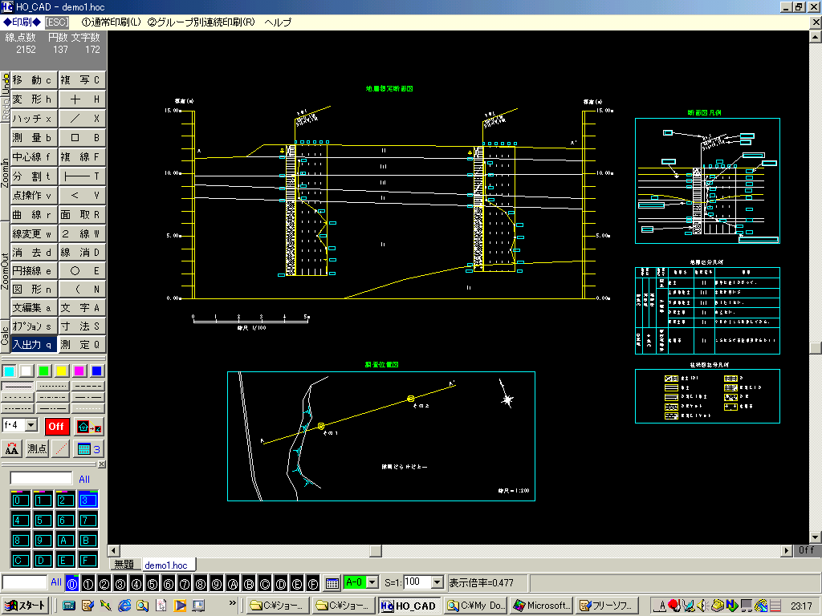Image resolution: width=822 pixels, height=616 pixels.
Task: Click the vertical ZoomIn button
Action: [5, 173]
